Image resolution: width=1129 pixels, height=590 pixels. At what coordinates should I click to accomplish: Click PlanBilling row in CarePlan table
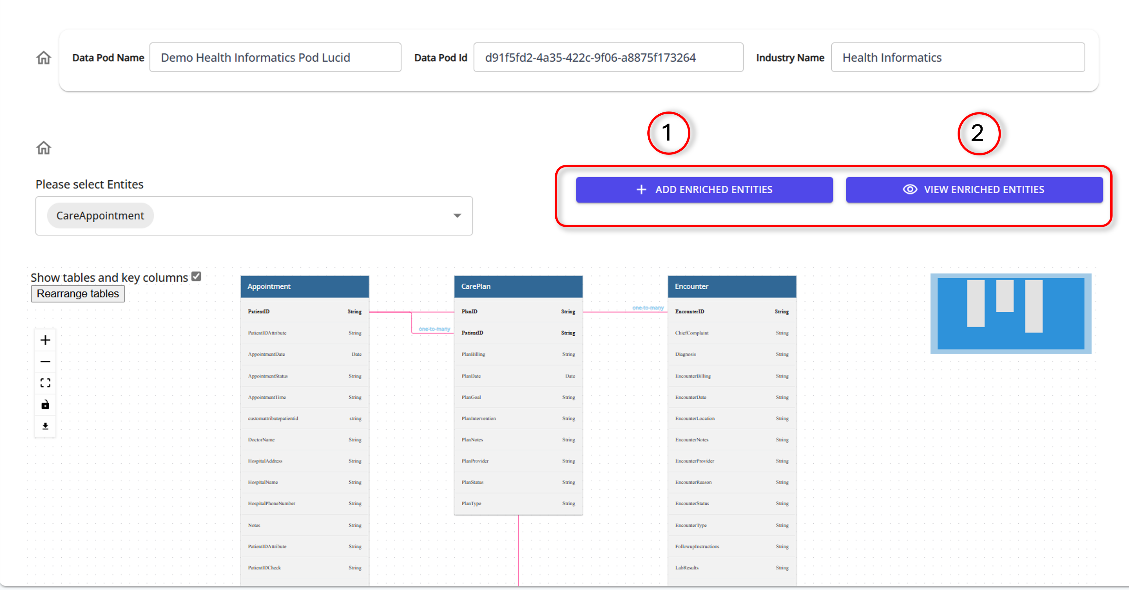[x=518, y=354]
